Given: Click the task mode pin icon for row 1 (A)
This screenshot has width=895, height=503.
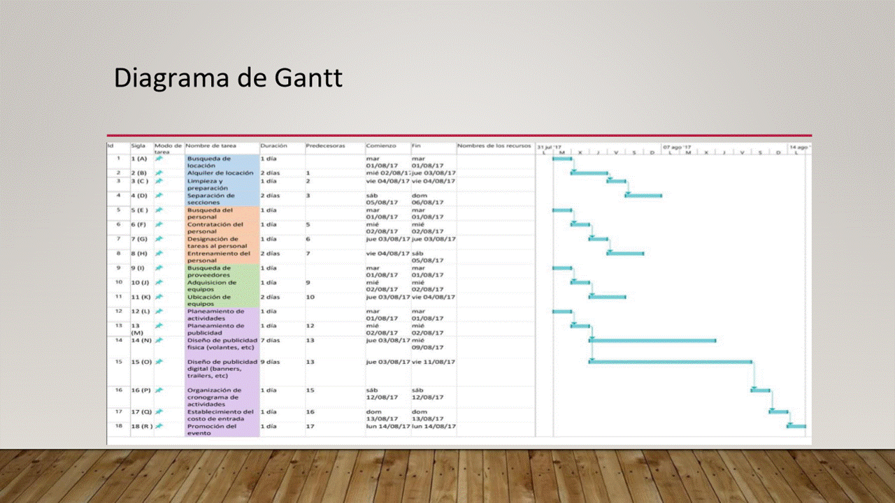Looking at the screenshot, I should (x=159, y=159).
